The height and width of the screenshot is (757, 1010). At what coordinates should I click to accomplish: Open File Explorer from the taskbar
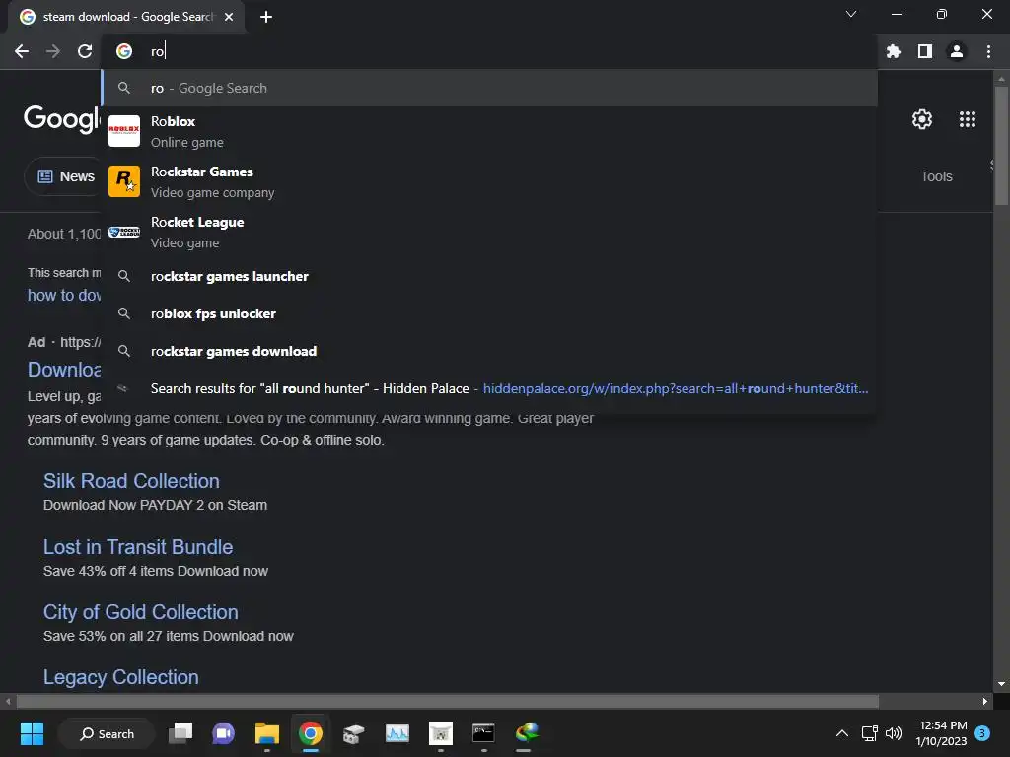point(266,733)
